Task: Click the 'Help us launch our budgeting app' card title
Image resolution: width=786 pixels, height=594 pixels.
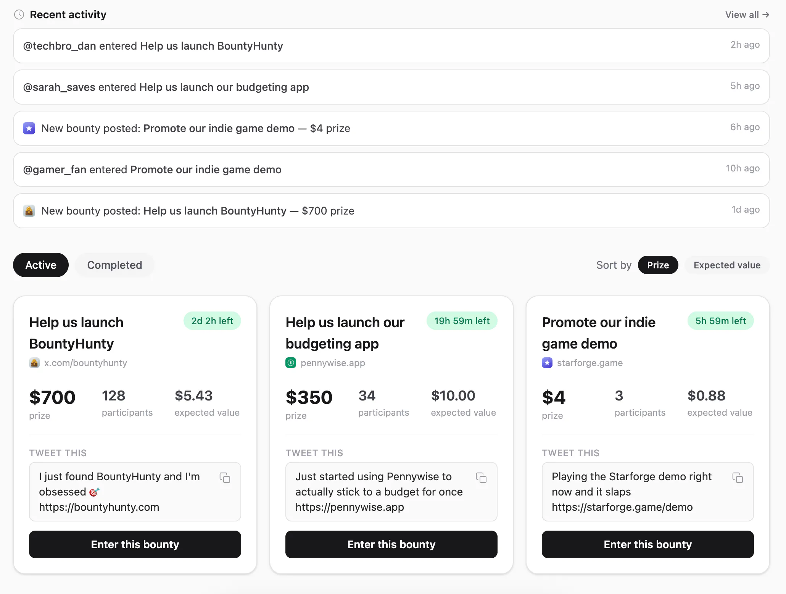Action: pyautogui.click(x=345, y=333)
